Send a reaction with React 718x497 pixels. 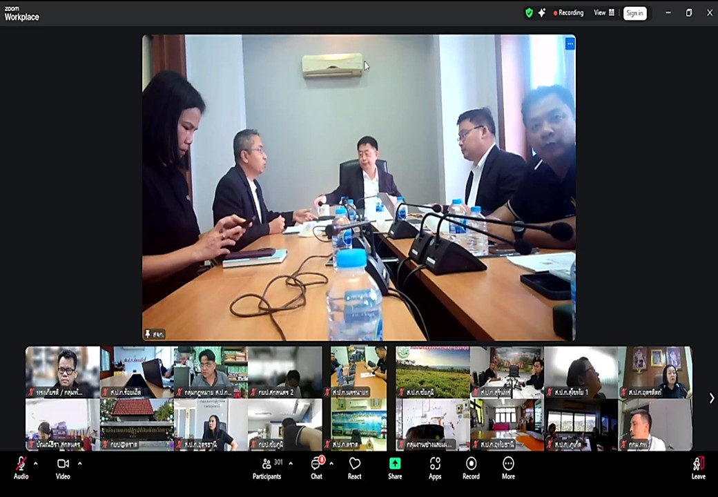(354, 469)
